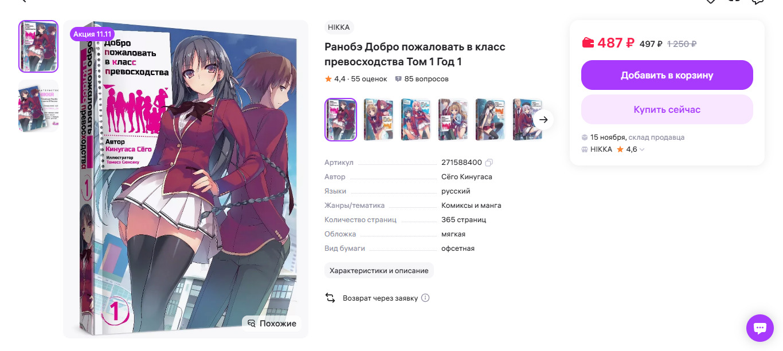Open Характеристики и описание section
783x351 pixels.
379,270
